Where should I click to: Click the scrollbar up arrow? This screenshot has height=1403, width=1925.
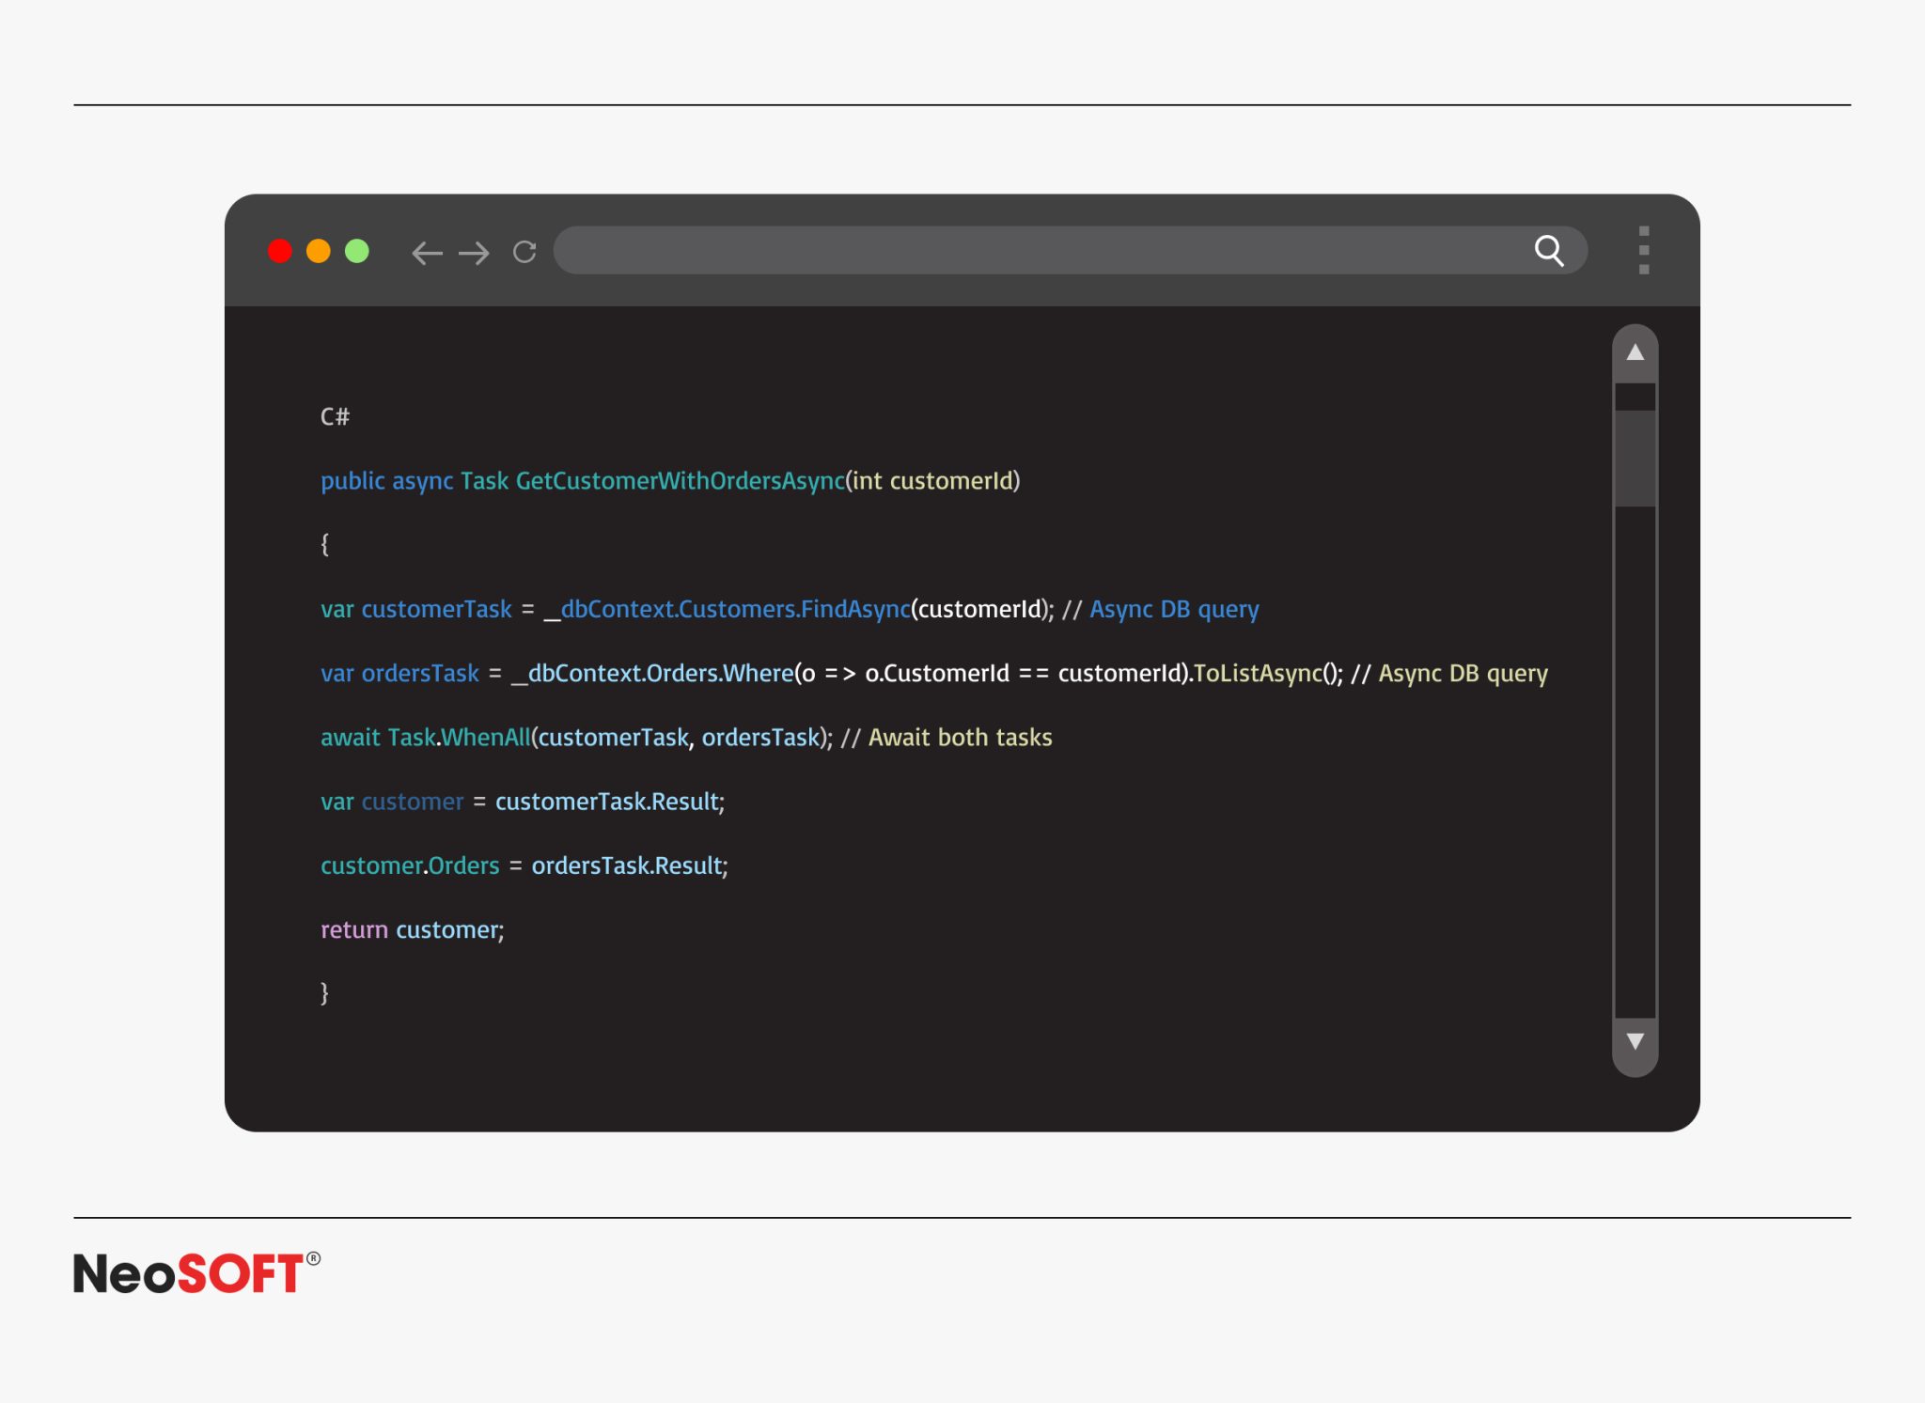coord(1635,351)
